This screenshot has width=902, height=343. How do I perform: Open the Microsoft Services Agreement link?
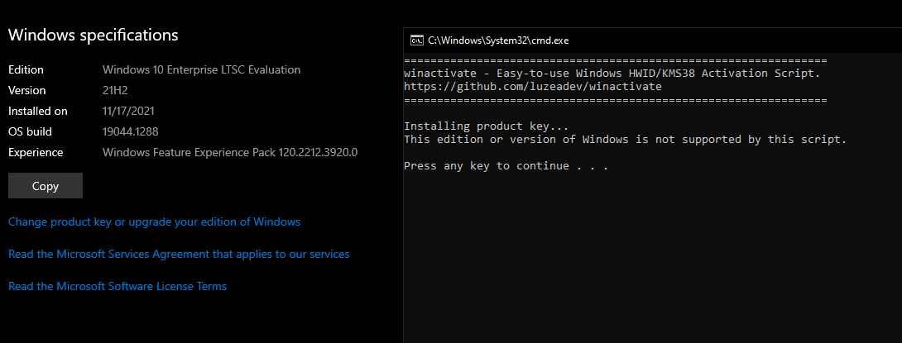(178, 254)
